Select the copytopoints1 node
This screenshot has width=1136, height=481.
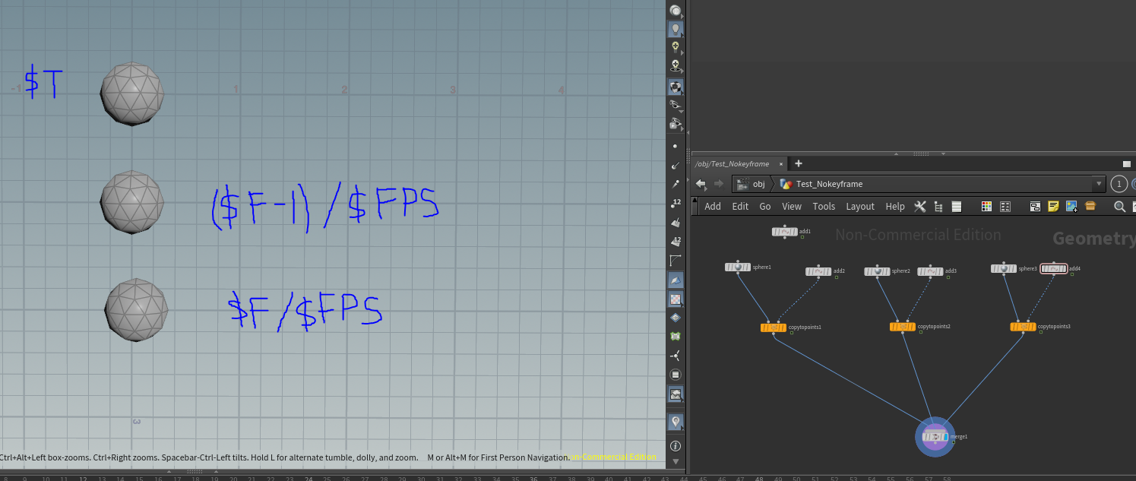coord(774,328)
